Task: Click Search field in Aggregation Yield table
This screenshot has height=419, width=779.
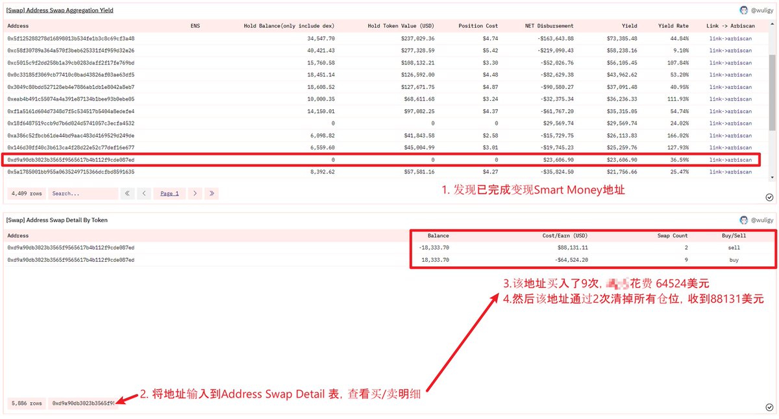Action: [83, 194]
